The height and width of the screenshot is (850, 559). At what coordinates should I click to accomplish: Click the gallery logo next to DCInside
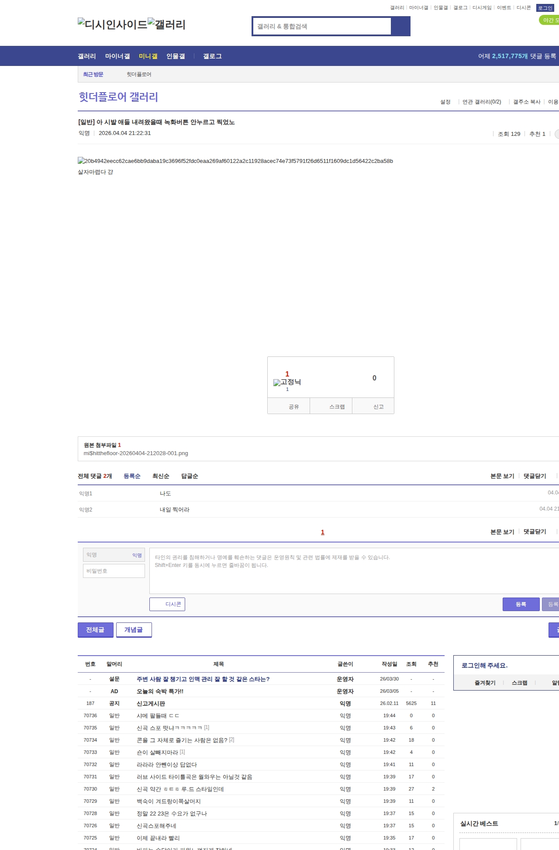(166, 24)
